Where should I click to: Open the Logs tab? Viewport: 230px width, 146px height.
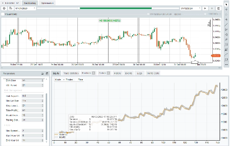coord(140,73)
